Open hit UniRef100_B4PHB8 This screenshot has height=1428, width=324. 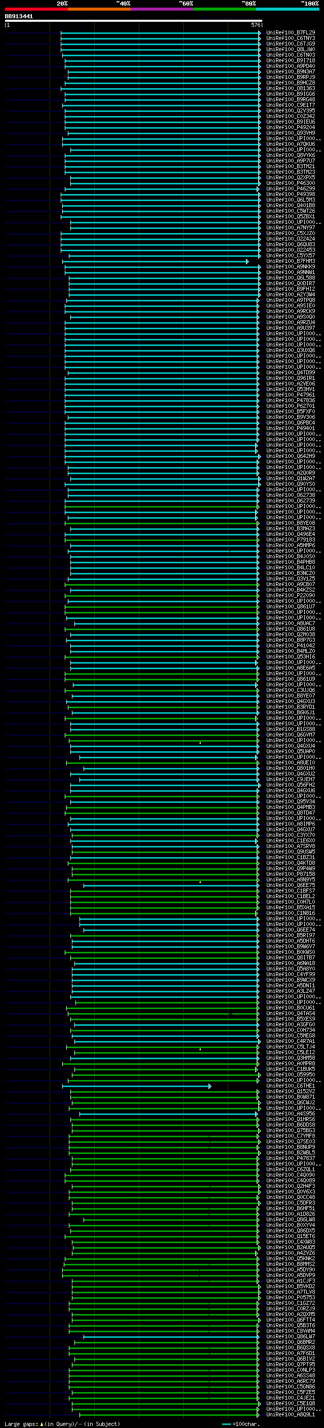point(291,562)
